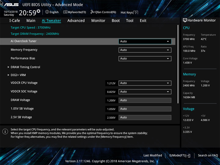Click the EzMode(F7) exit arrow icon
Screen dimensions: 220x165
pyautogui.click(x=189, y=156)
